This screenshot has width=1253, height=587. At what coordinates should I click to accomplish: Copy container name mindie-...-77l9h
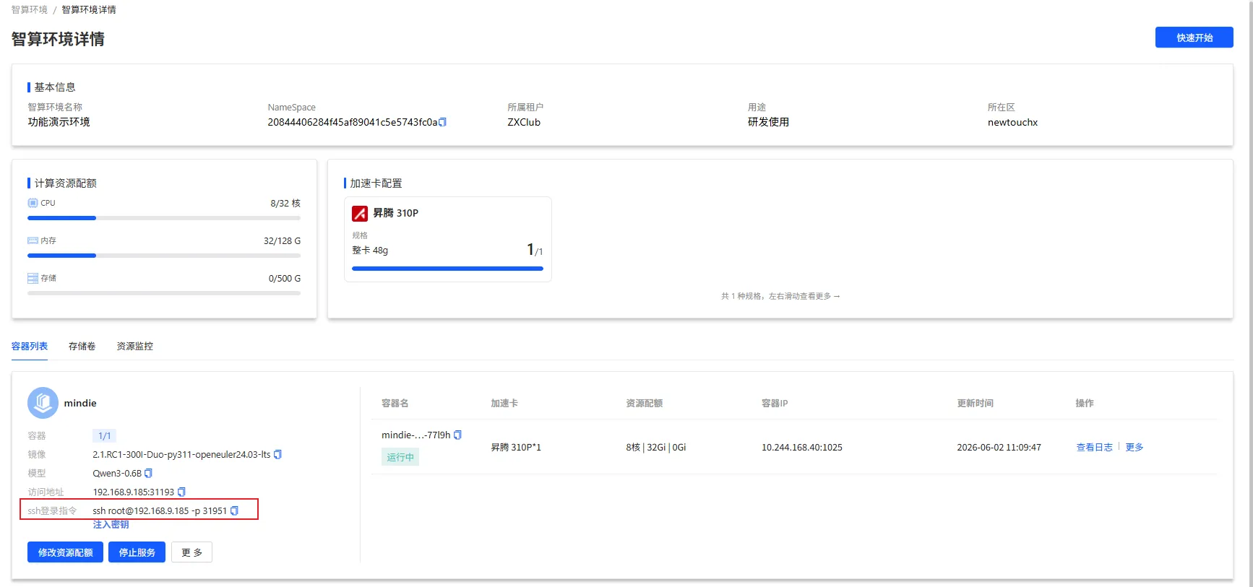pos(457,435)
